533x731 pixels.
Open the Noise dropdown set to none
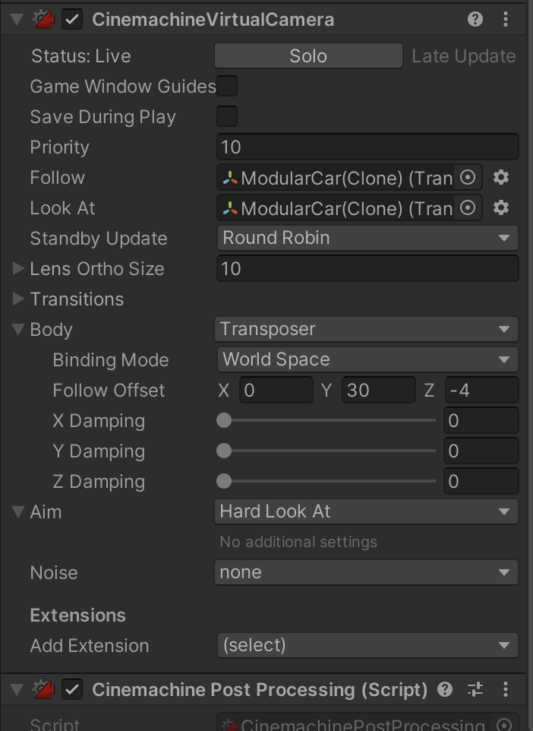coord(366,572)
